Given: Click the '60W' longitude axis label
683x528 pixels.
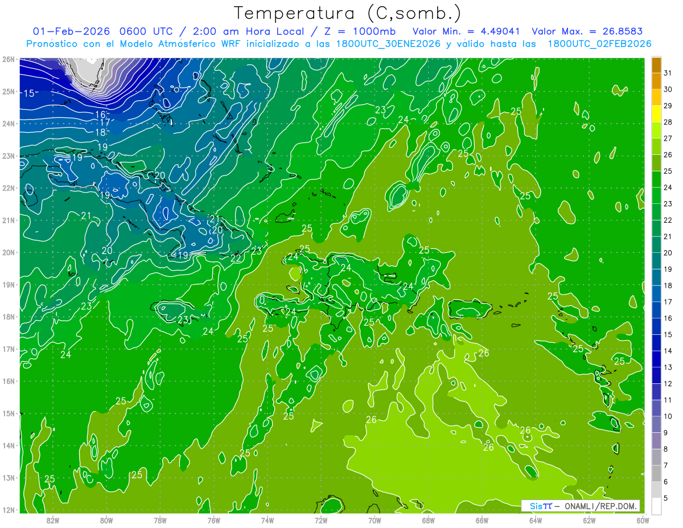Looking at the screenshot, I should coord(643,519).
